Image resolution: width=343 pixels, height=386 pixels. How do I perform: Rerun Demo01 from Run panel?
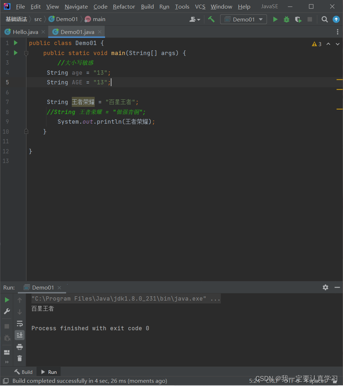coord(7,300)
